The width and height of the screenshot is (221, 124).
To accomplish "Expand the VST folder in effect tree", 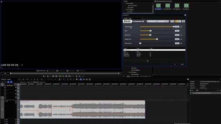I will (x=128, y=12).
